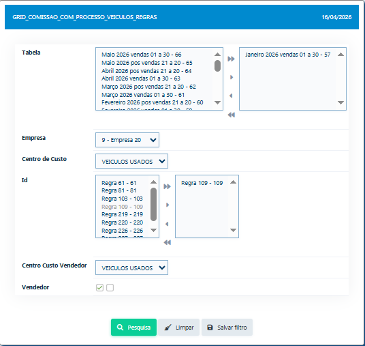The width and height of the screenshot is (365, 346).
Task: Click move-all-left arrows below Id list
Action: tap(167, 242)
